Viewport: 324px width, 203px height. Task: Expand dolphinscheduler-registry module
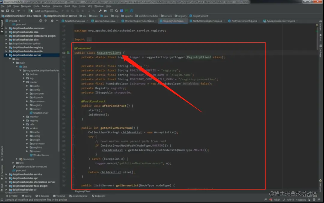6,47
